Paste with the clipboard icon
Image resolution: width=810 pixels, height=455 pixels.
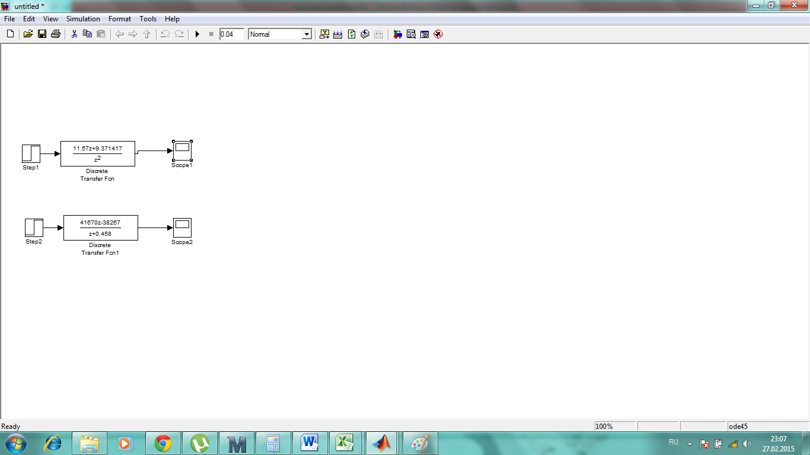tap(101, 34)
